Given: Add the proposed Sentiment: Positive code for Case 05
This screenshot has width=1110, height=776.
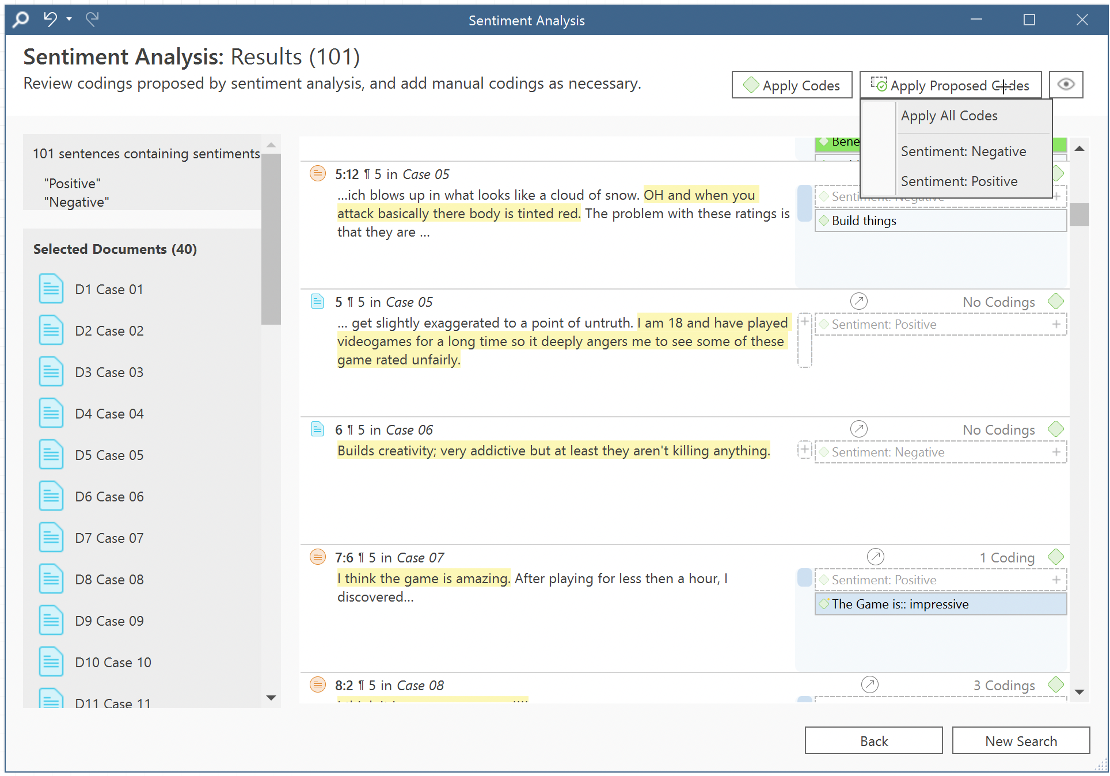Looking at the screenshot, I should [1056, 324].
